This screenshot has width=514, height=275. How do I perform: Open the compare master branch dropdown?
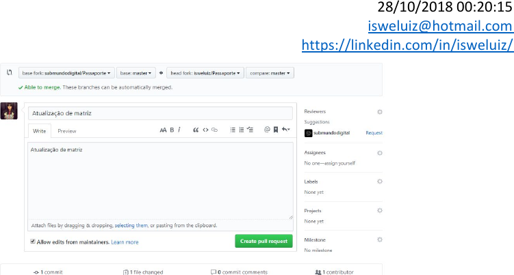(270, 73)
